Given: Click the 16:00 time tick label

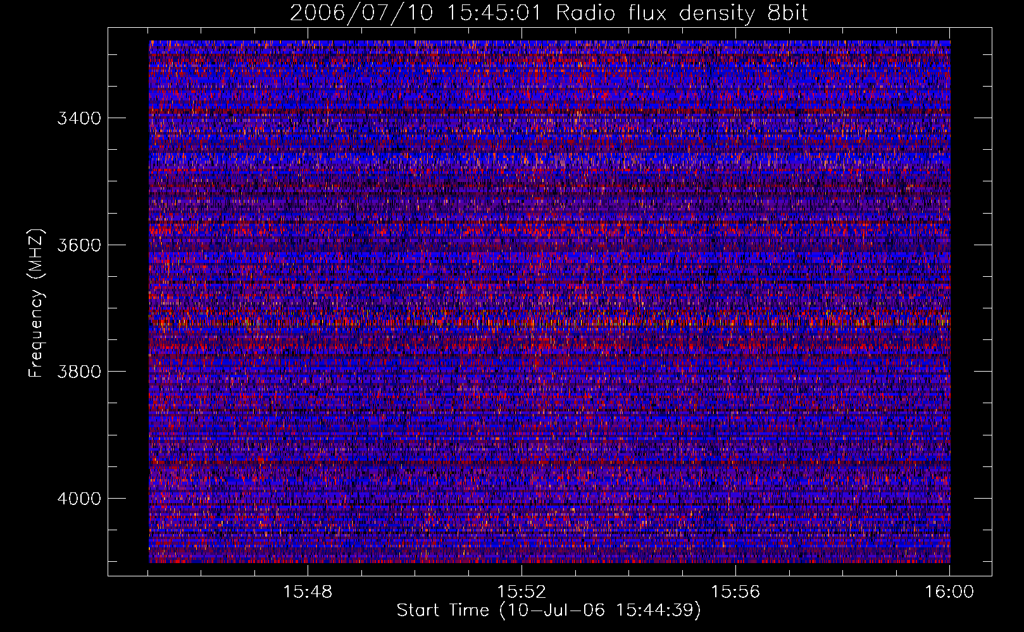Looking at the screenshot, I should [x=949, y=592].
